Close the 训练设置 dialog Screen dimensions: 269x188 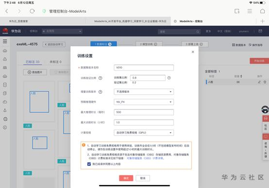pos(193,51)
